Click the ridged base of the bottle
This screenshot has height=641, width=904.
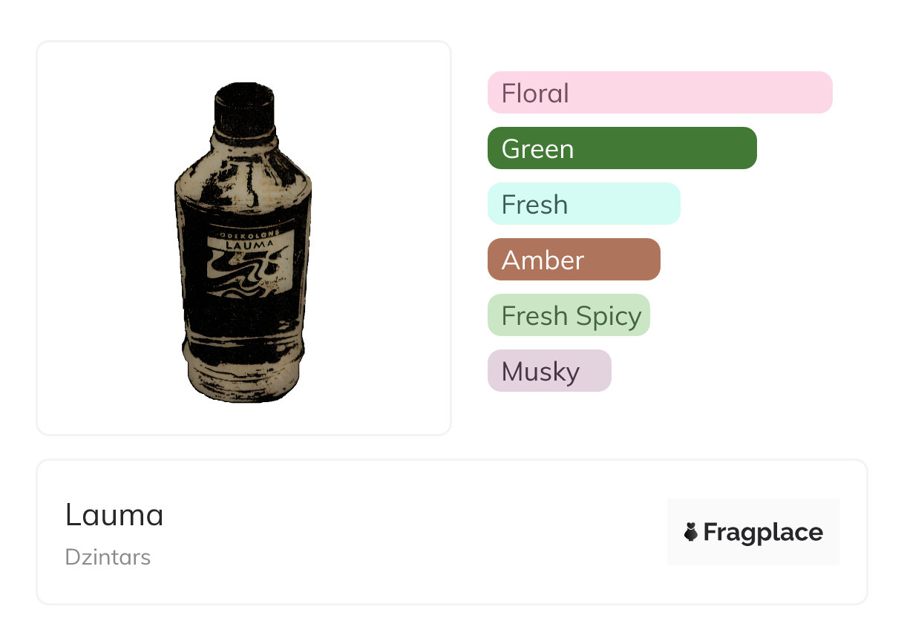pyautogui.click(x=243, y=378)
